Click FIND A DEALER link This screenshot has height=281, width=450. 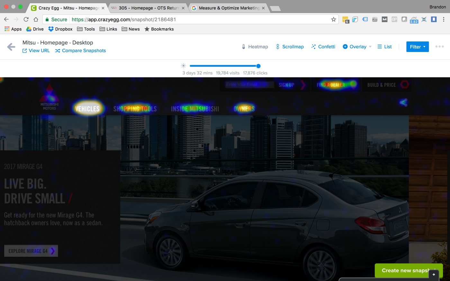pyautogui.click(x=331, y=85)
